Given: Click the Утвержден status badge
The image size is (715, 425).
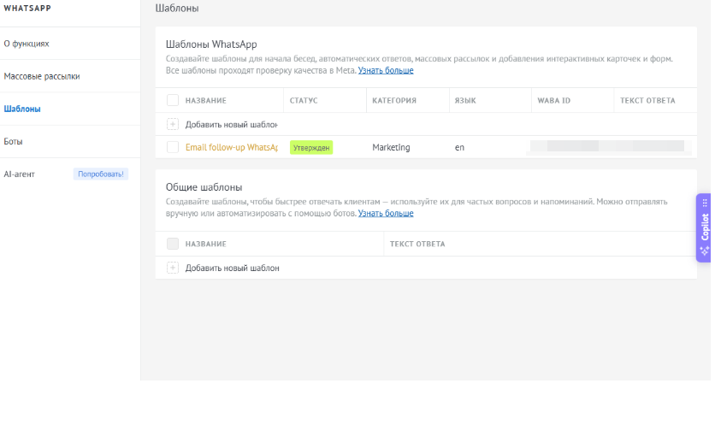Looking at the screenshot, I should [311, 147].
